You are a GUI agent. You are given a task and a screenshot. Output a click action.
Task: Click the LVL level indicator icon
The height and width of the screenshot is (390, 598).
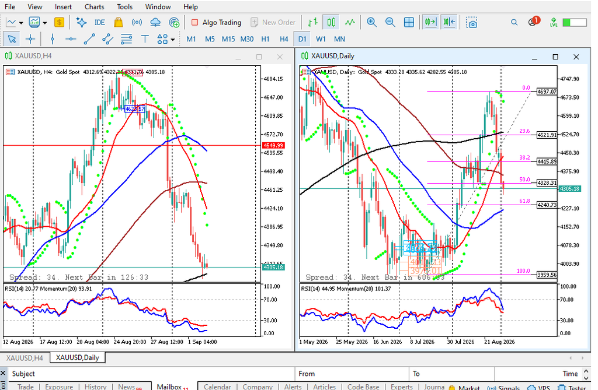pos(554,23)
